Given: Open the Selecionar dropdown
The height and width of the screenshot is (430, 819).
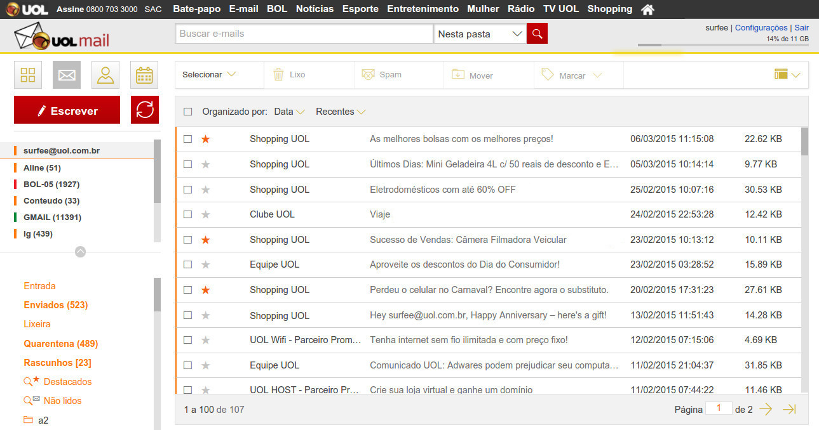Looking at the screenshot, I should click(x=209, y=75).
